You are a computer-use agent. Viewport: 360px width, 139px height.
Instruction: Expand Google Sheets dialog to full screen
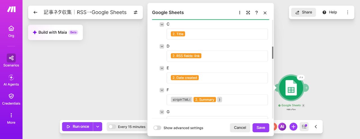(x=248, y=13)
